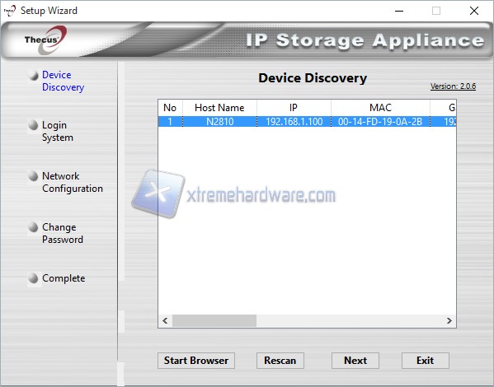
Task: Click the Device Discovery step bullet icon
Action: click(33, 75)
